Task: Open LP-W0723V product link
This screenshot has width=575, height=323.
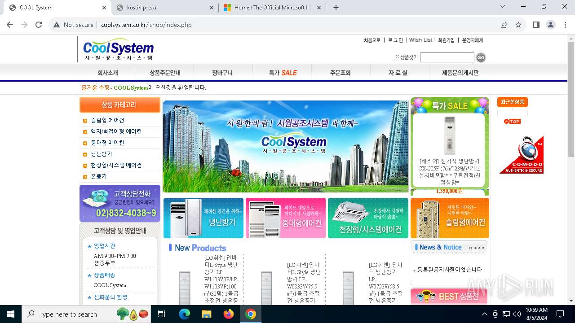Action: (x=386, y=283)
